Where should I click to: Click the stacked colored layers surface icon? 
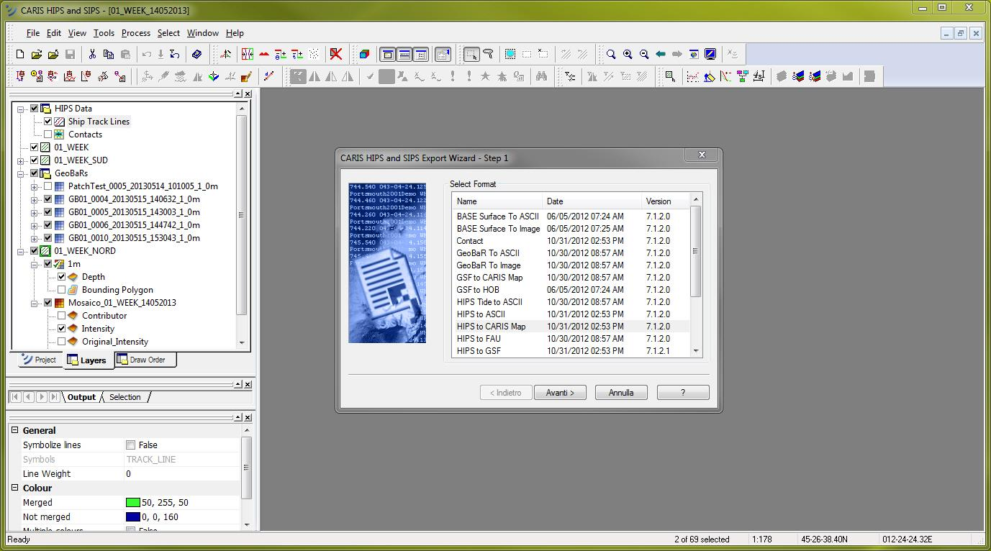tap(797, 76)
